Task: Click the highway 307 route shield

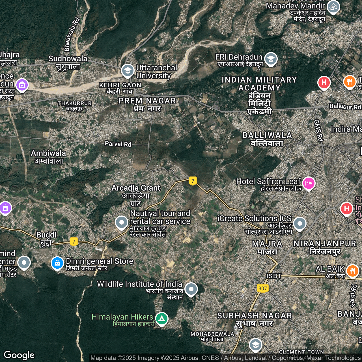Action: click(262, 288)
